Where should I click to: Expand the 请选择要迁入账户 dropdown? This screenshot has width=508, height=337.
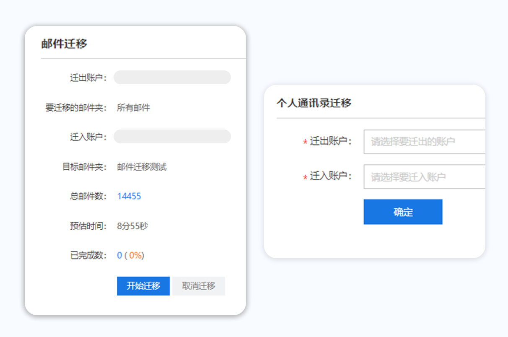(x=424, y=177)
